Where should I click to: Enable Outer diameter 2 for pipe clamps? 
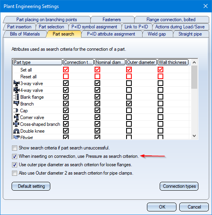14,173
